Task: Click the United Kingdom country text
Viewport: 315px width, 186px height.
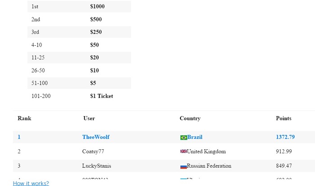Action: click(x=206, y=151)
